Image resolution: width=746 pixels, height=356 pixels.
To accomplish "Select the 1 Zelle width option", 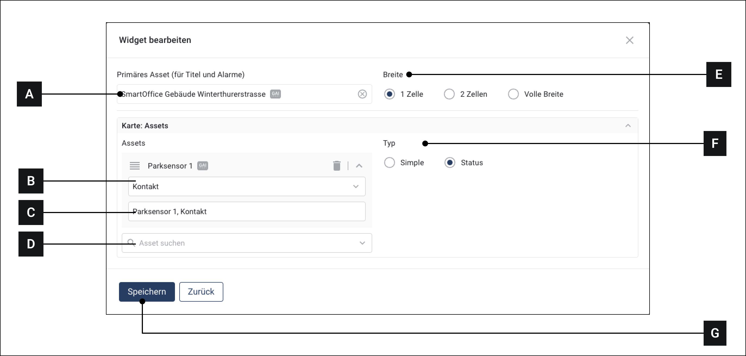I will (x=390, y=94).
